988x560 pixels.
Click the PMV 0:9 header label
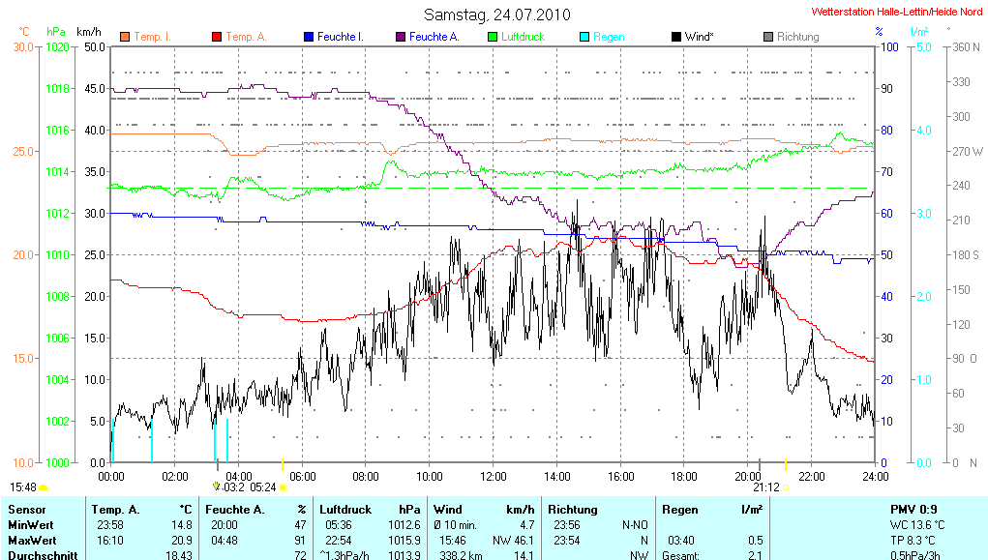[913, 509]
